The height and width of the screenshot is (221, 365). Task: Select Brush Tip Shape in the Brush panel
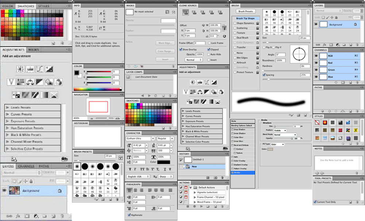click(x=245, y=18)
